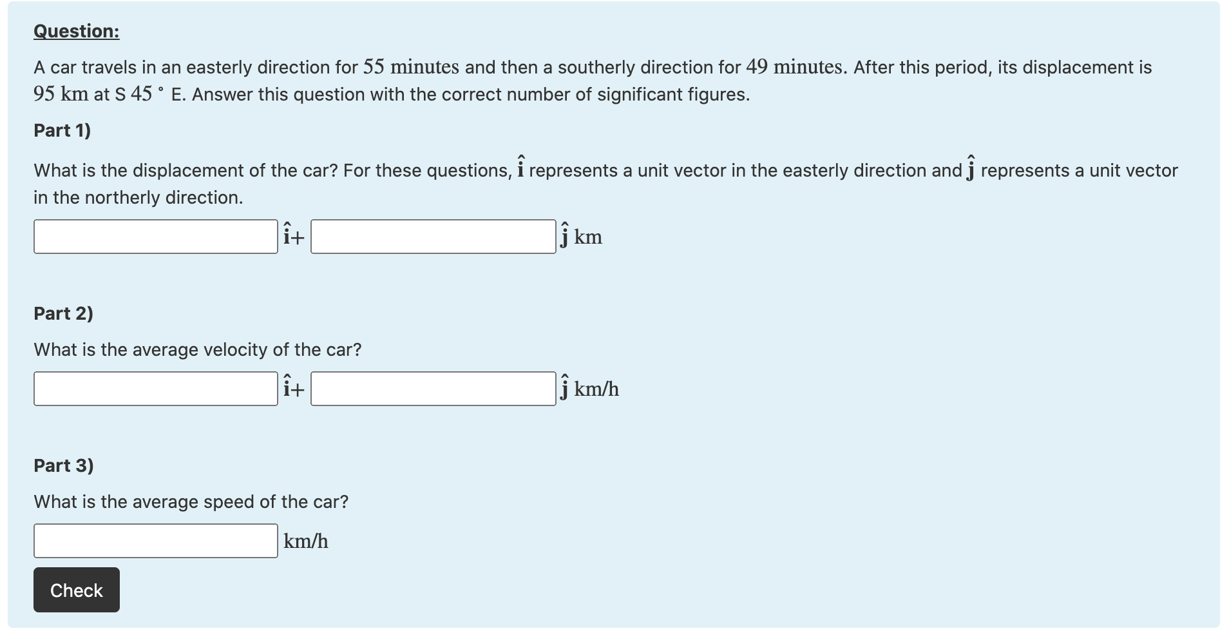Click the average speed question text
The width and height of the screenshot is (1229, 633).
coord(191,502)
